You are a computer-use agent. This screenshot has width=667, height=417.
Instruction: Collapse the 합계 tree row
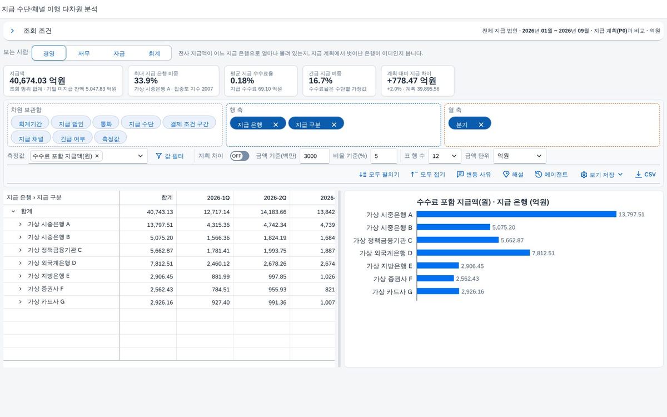[x=13, y=211]
